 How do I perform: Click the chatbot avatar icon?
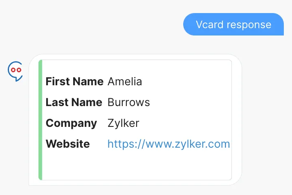click(16, 71)
